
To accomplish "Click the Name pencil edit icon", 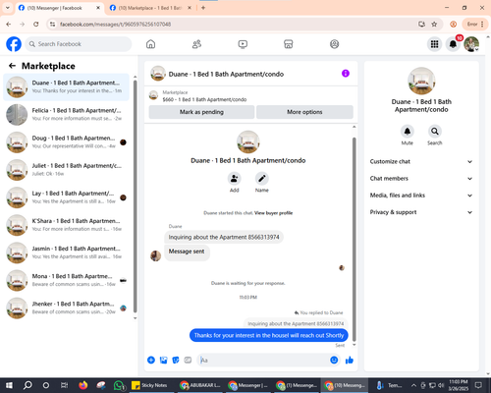I will pyautogui.click(x=262, y=179).
